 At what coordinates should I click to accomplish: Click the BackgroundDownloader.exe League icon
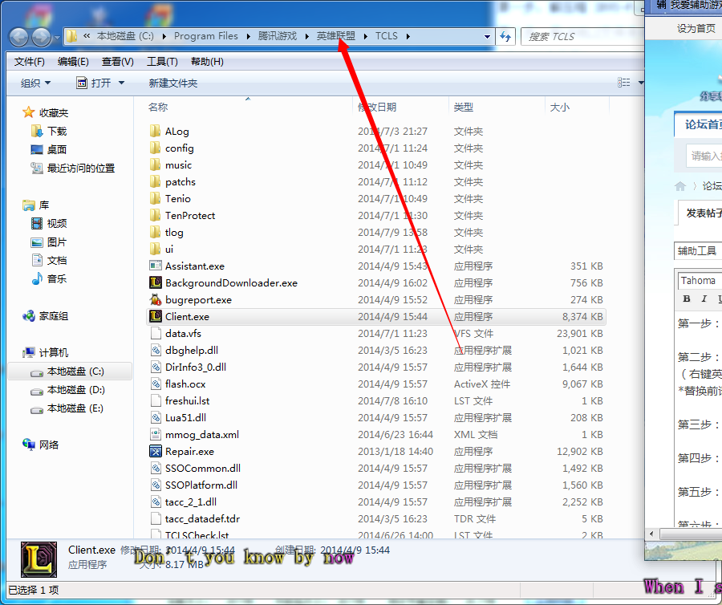click(156, 282)
